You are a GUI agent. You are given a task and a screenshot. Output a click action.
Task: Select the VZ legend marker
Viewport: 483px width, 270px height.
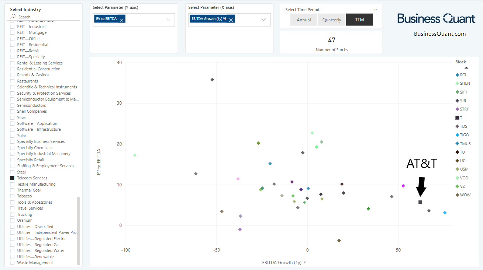pos(457,186)
